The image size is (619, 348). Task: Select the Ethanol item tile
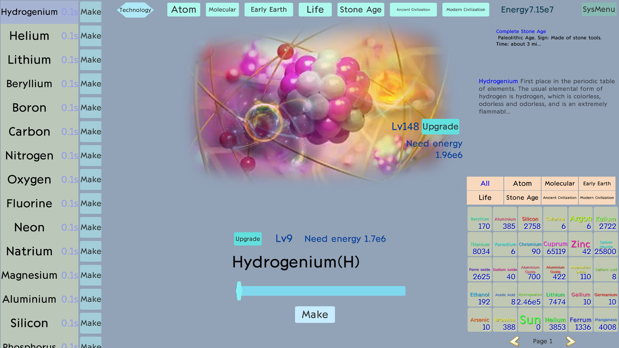click(479, 295)
